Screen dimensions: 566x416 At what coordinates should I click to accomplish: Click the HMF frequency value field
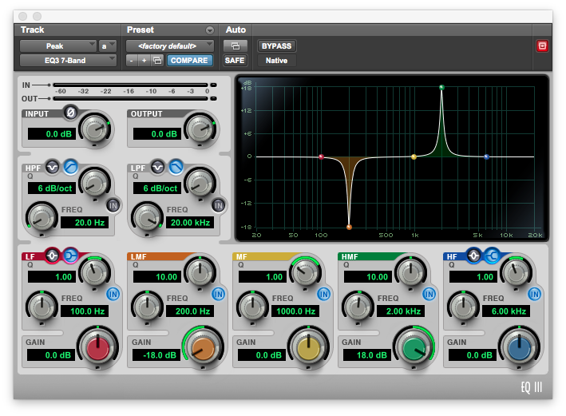(399, 311)
